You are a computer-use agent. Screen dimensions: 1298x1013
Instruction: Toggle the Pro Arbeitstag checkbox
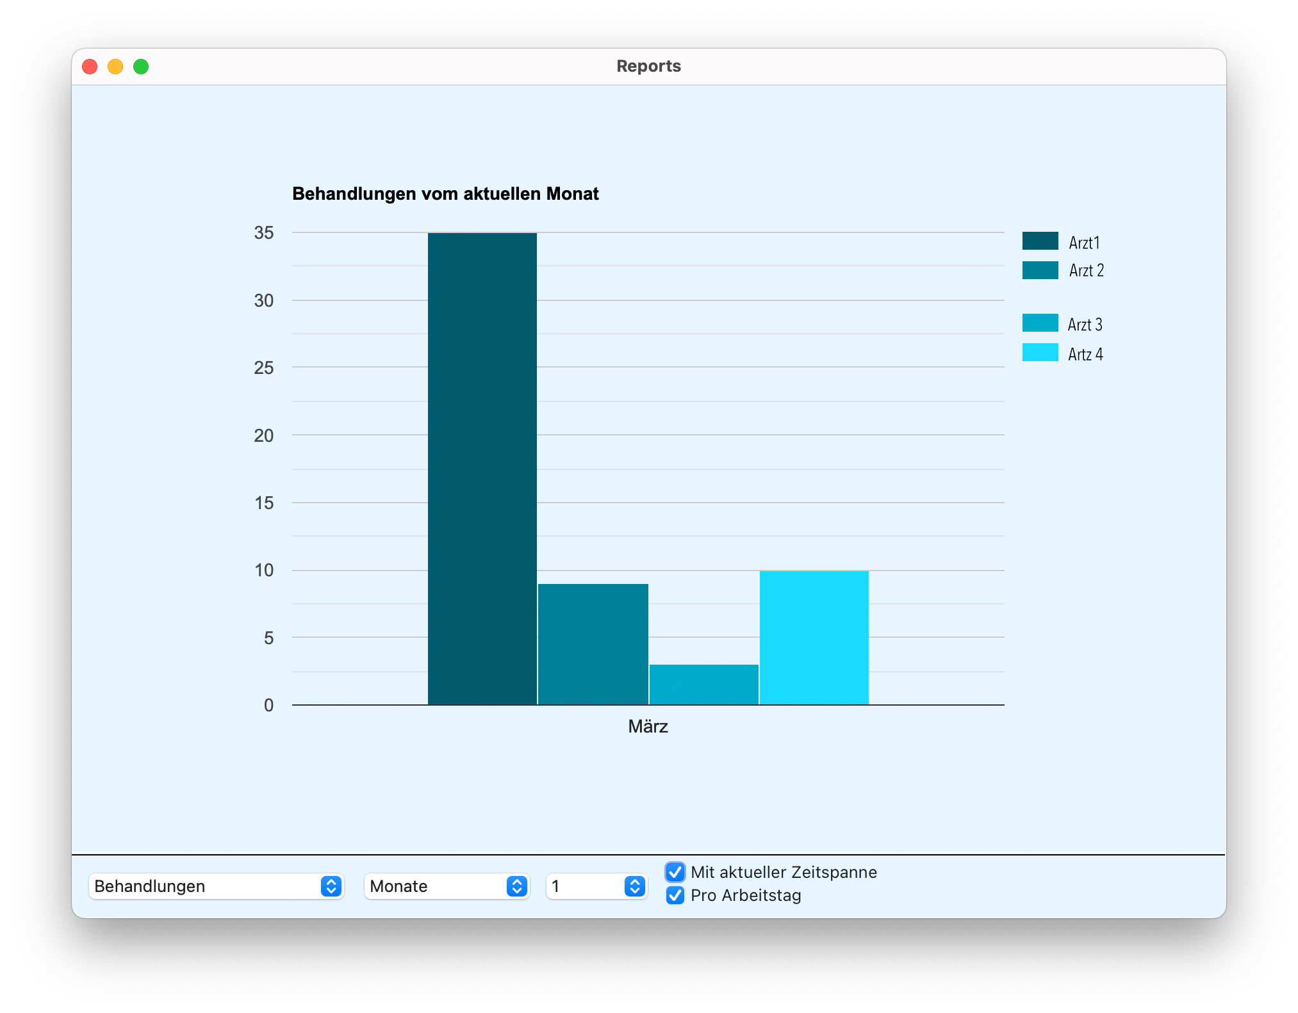click(x=675, y=895)
